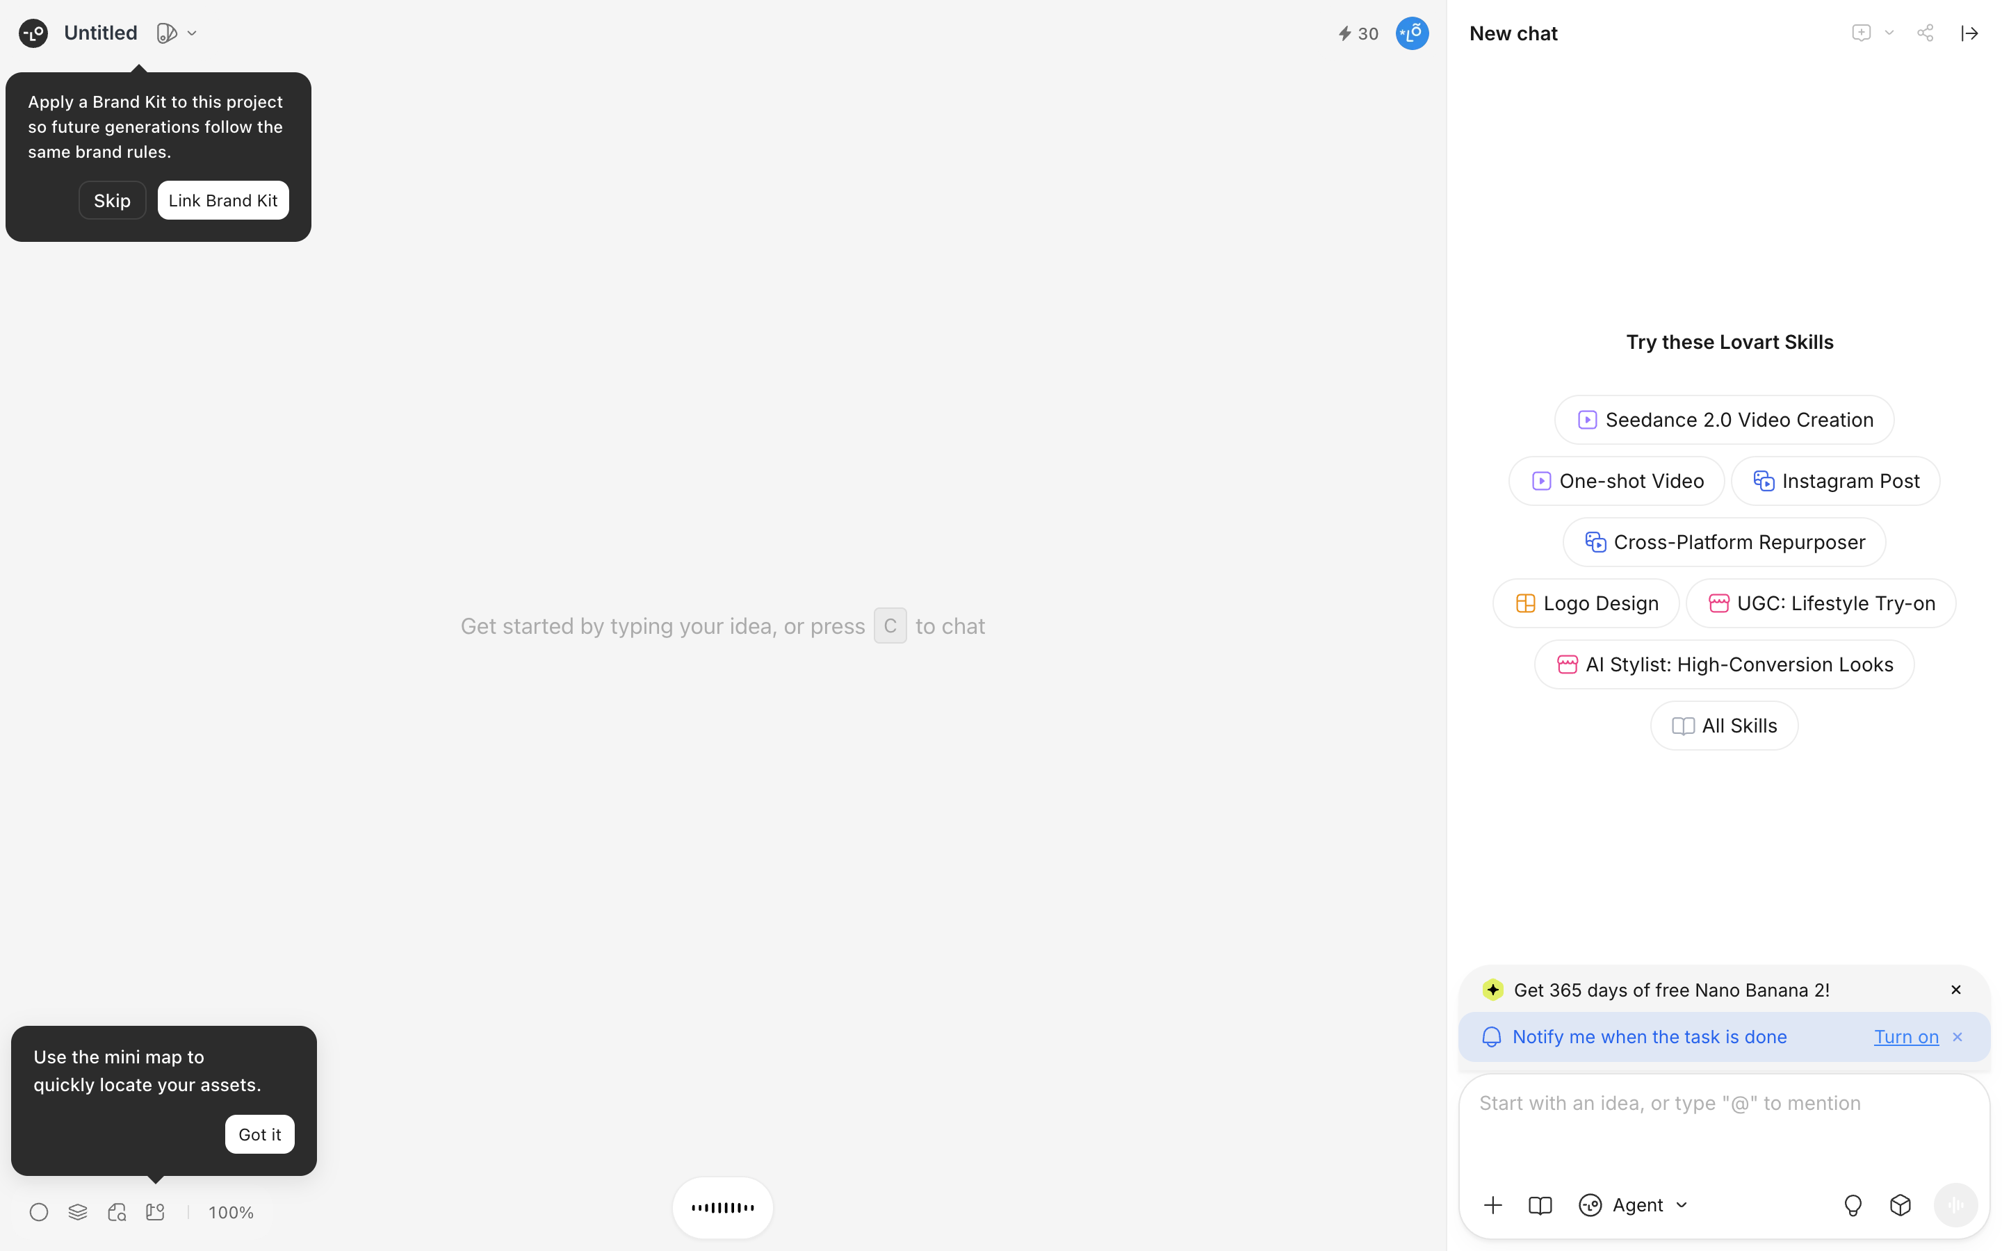Click the floating voice waveform pill

tap(722, 1207)
